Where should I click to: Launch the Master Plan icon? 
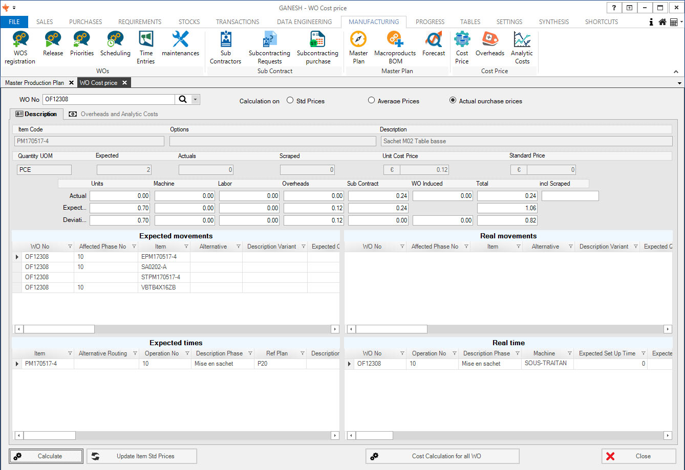pos(358,48)
